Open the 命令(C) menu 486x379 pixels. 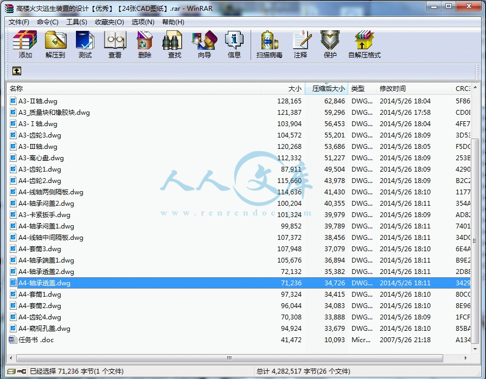tap(47, 22)
